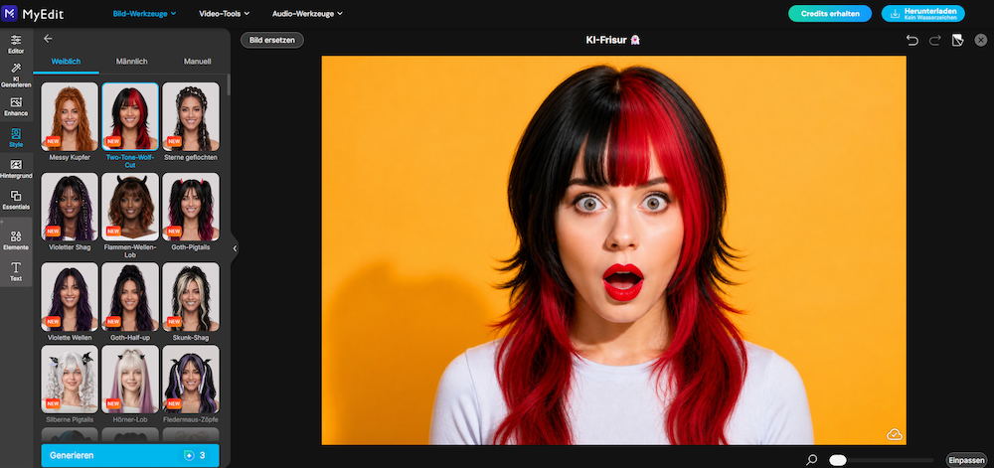994x468 pixels.
Task: Open the Elemente sidebar tool
Action: pyautogui.click(x=16, y=240)
